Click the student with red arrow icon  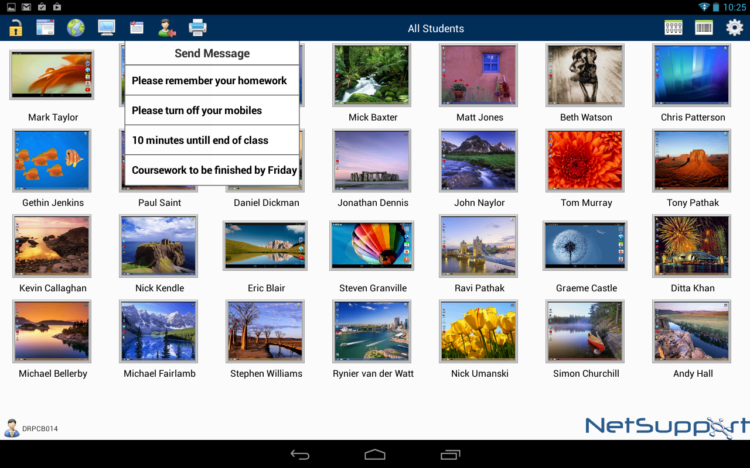tap(167, 27)
